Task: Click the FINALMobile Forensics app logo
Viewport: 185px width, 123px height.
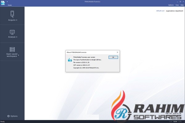Action: (x=3, y=3)
